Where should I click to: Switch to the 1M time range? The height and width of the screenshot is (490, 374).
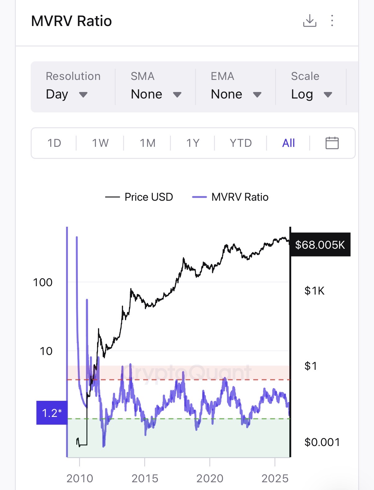(148, 143)
